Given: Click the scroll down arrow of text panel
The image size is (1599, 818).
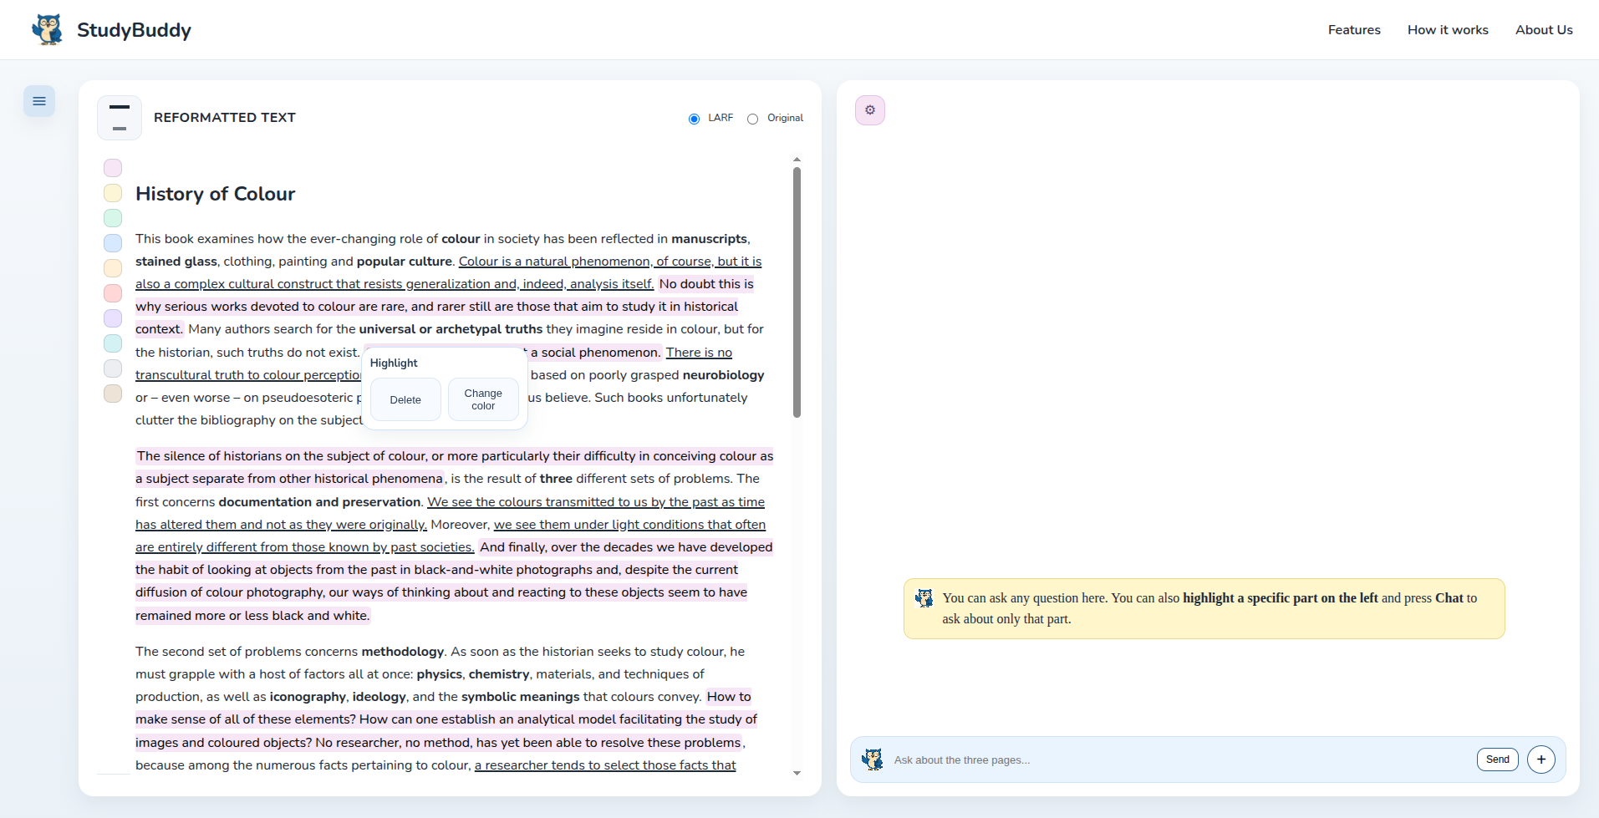Looking at the screenshot, I should 797,773.
